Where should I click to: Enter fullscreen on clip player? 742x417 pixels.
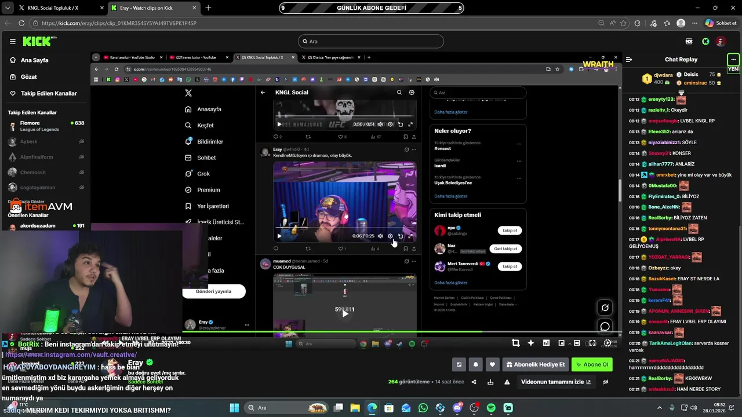[592, 343]
